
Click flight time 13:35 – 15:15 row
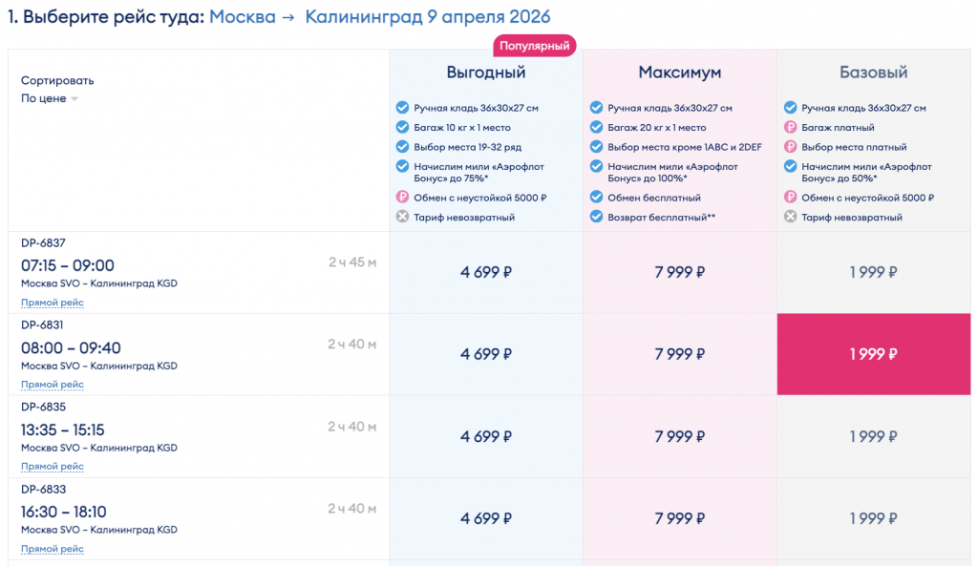tap(63, 430)
